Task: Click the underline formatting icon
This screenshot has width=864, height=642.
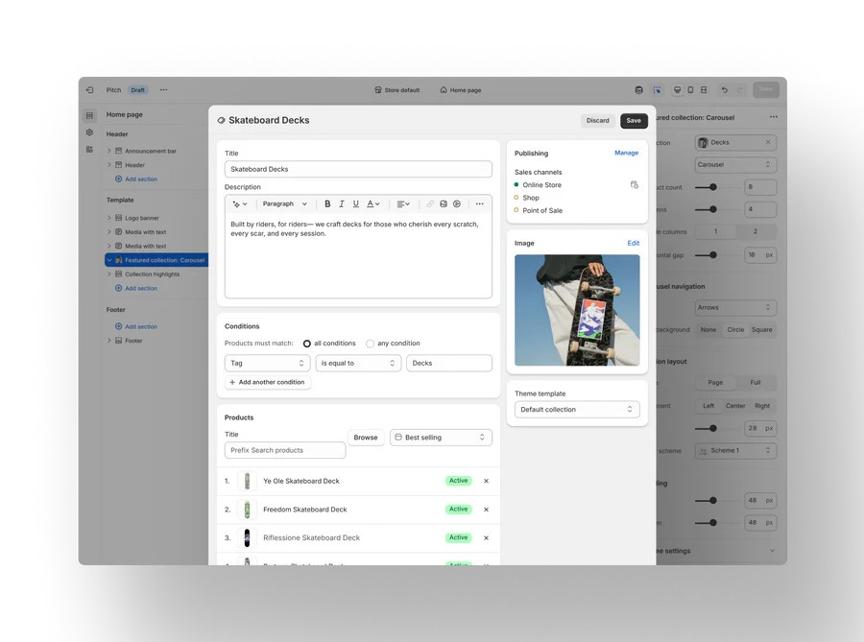Action: (356, 203)
